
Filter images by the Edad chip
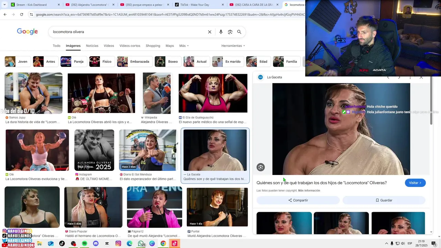click(258, 62)
